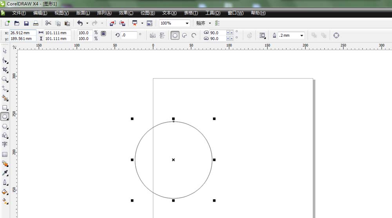Select the Interactive blend tool

[x=5, y=164]
